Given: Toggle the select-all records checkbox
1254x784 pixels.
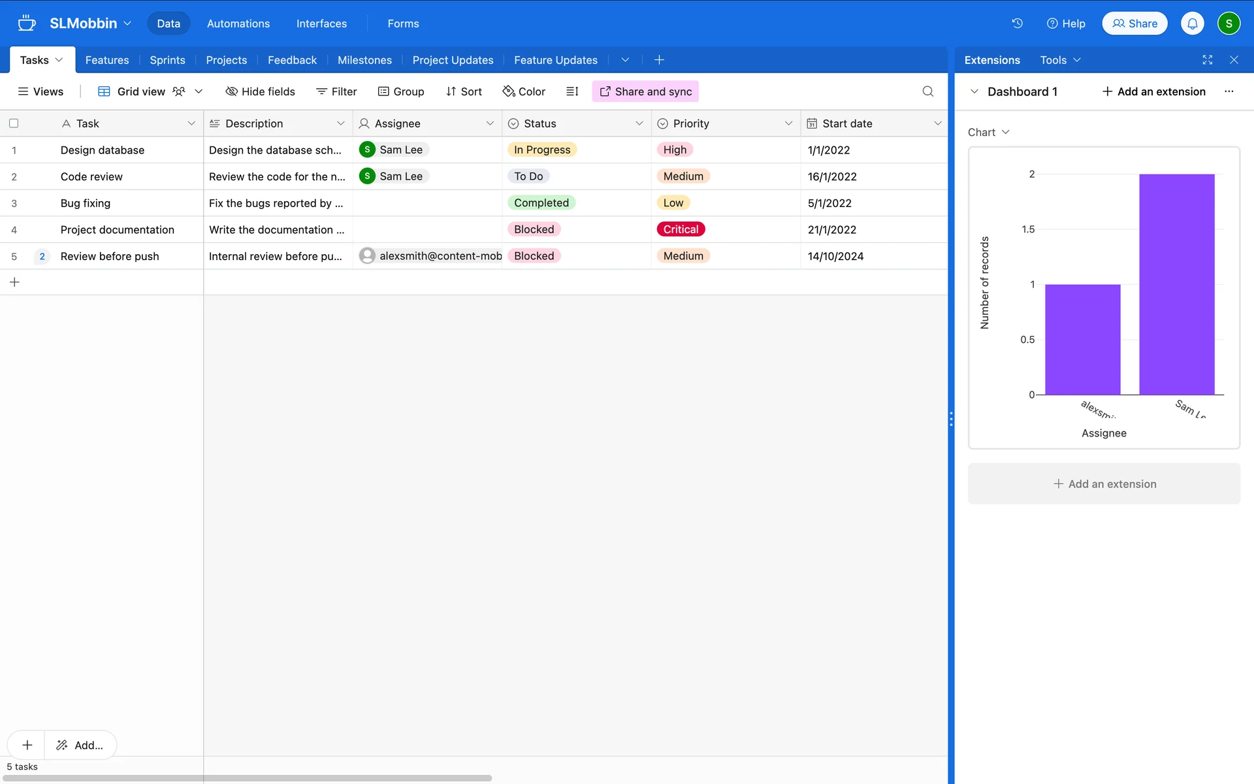Looking at the screenshot, I should coord(14,123).
